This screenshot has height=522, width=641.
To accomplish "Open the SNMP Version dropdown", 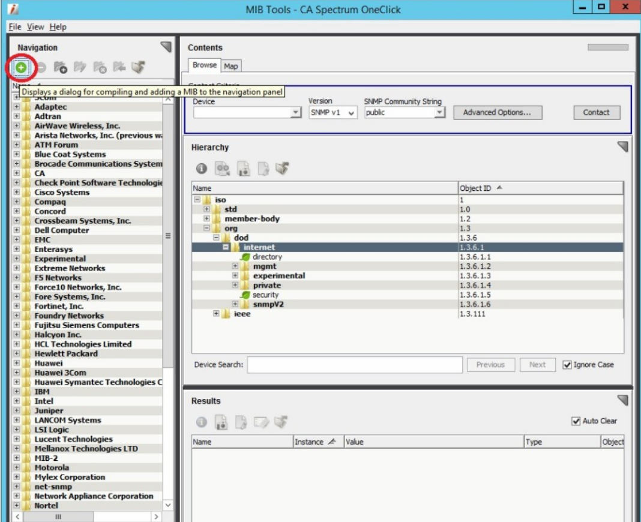I will (x=351, y=113).
